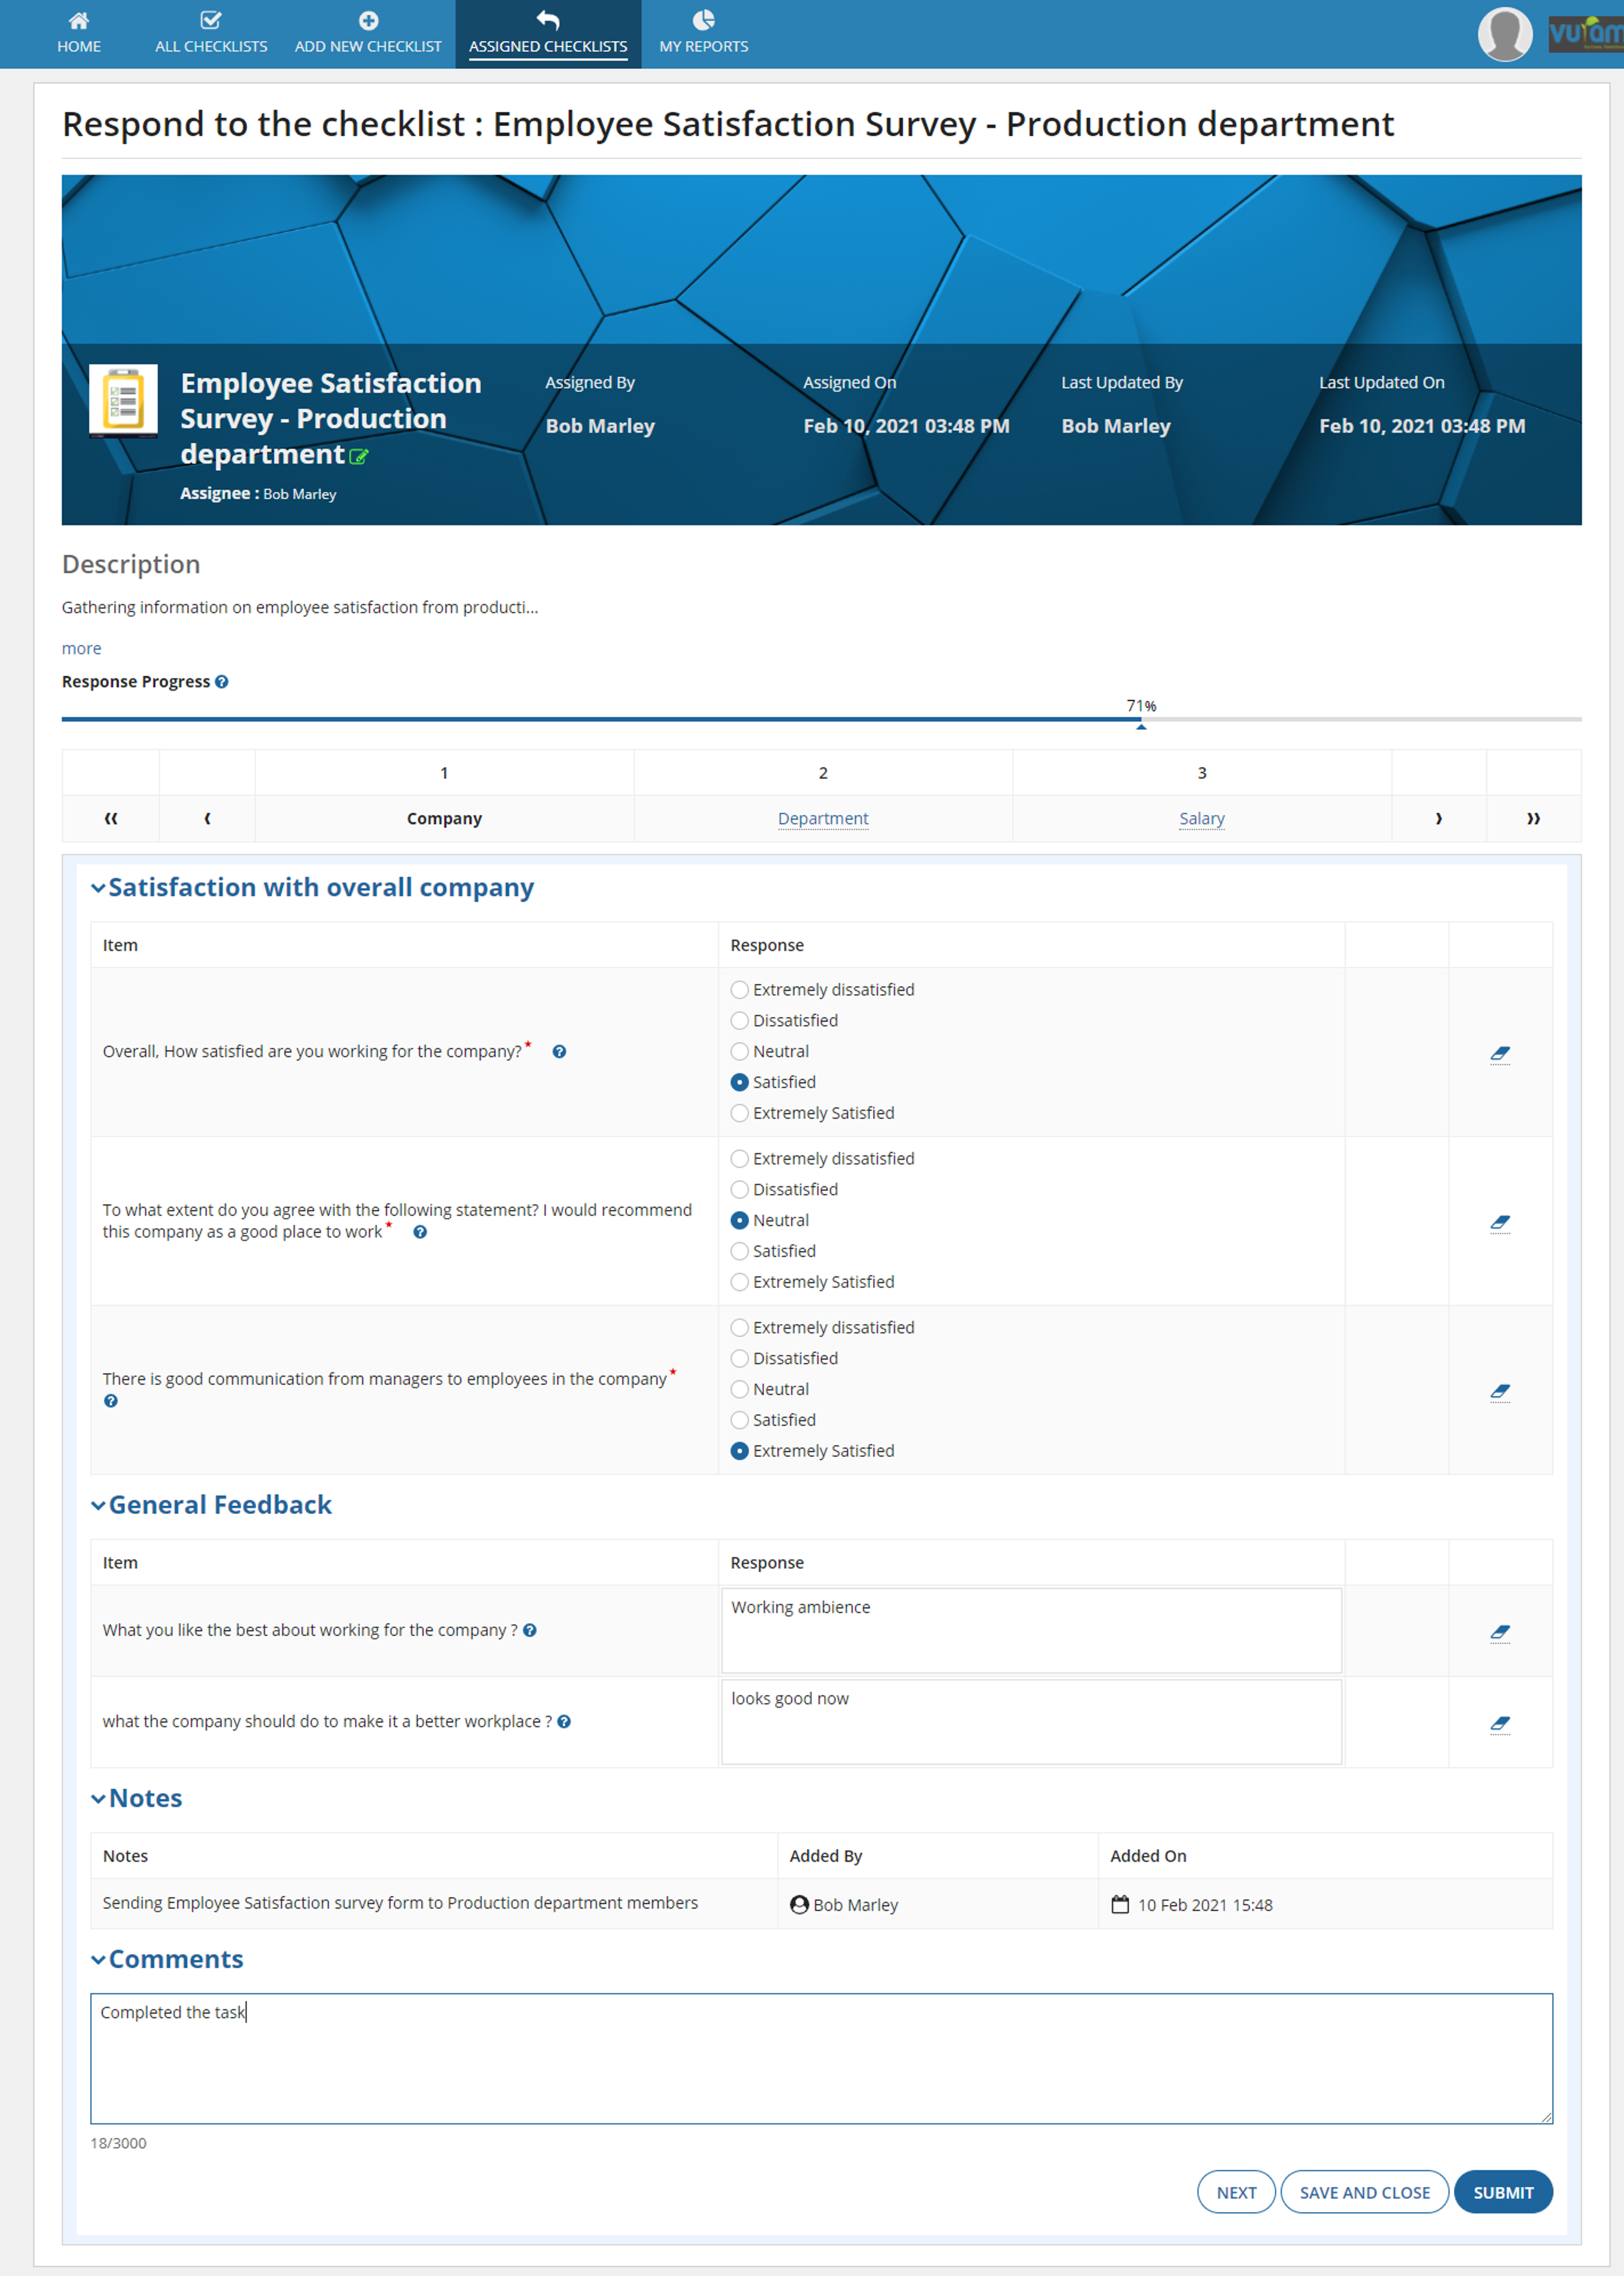Image resolution: width=1624 pixels, height=2276 pixels.
Task: Switch to the Salary page tab
Action: pos(1201,819)
